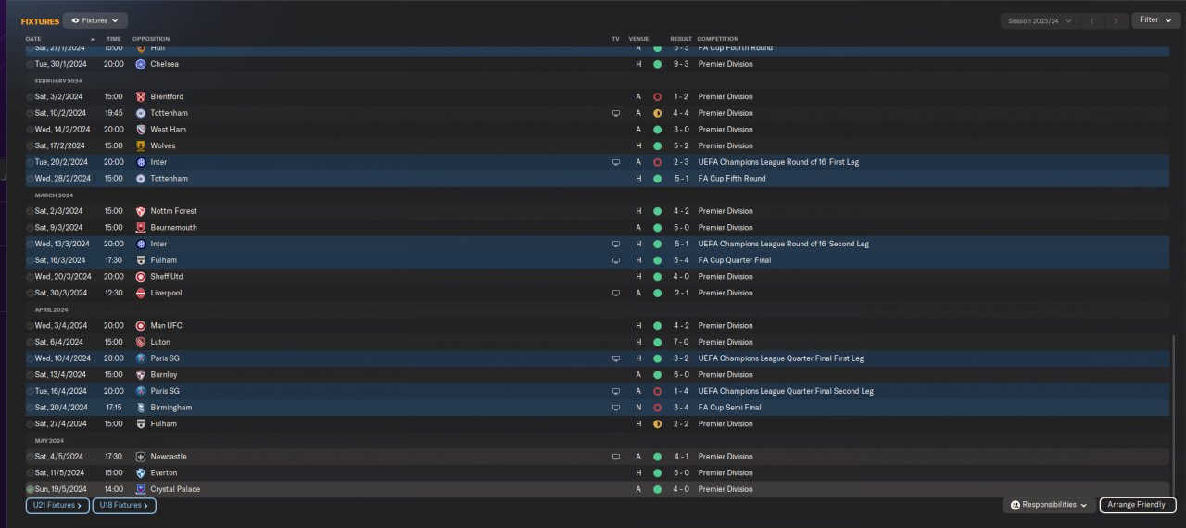Click the Brentford club badge
This screenshot has height=528, width=1186.
pos(141,96)
